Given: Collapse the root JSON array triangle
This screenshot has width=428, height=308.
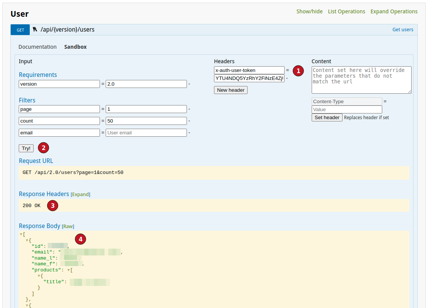Looking at the screenshot, I should click(21, 234).
